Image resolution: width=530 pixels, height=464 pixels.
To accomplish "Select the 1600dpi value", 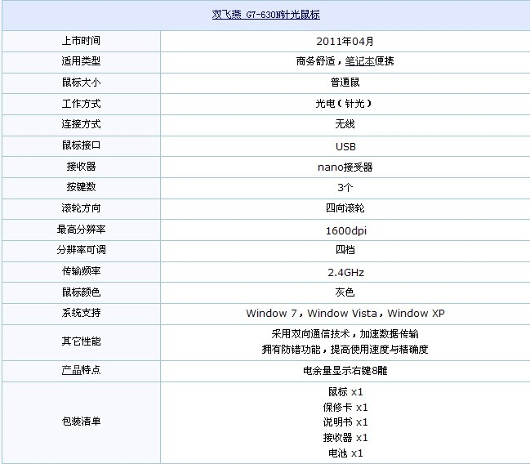I will point(345,230).
